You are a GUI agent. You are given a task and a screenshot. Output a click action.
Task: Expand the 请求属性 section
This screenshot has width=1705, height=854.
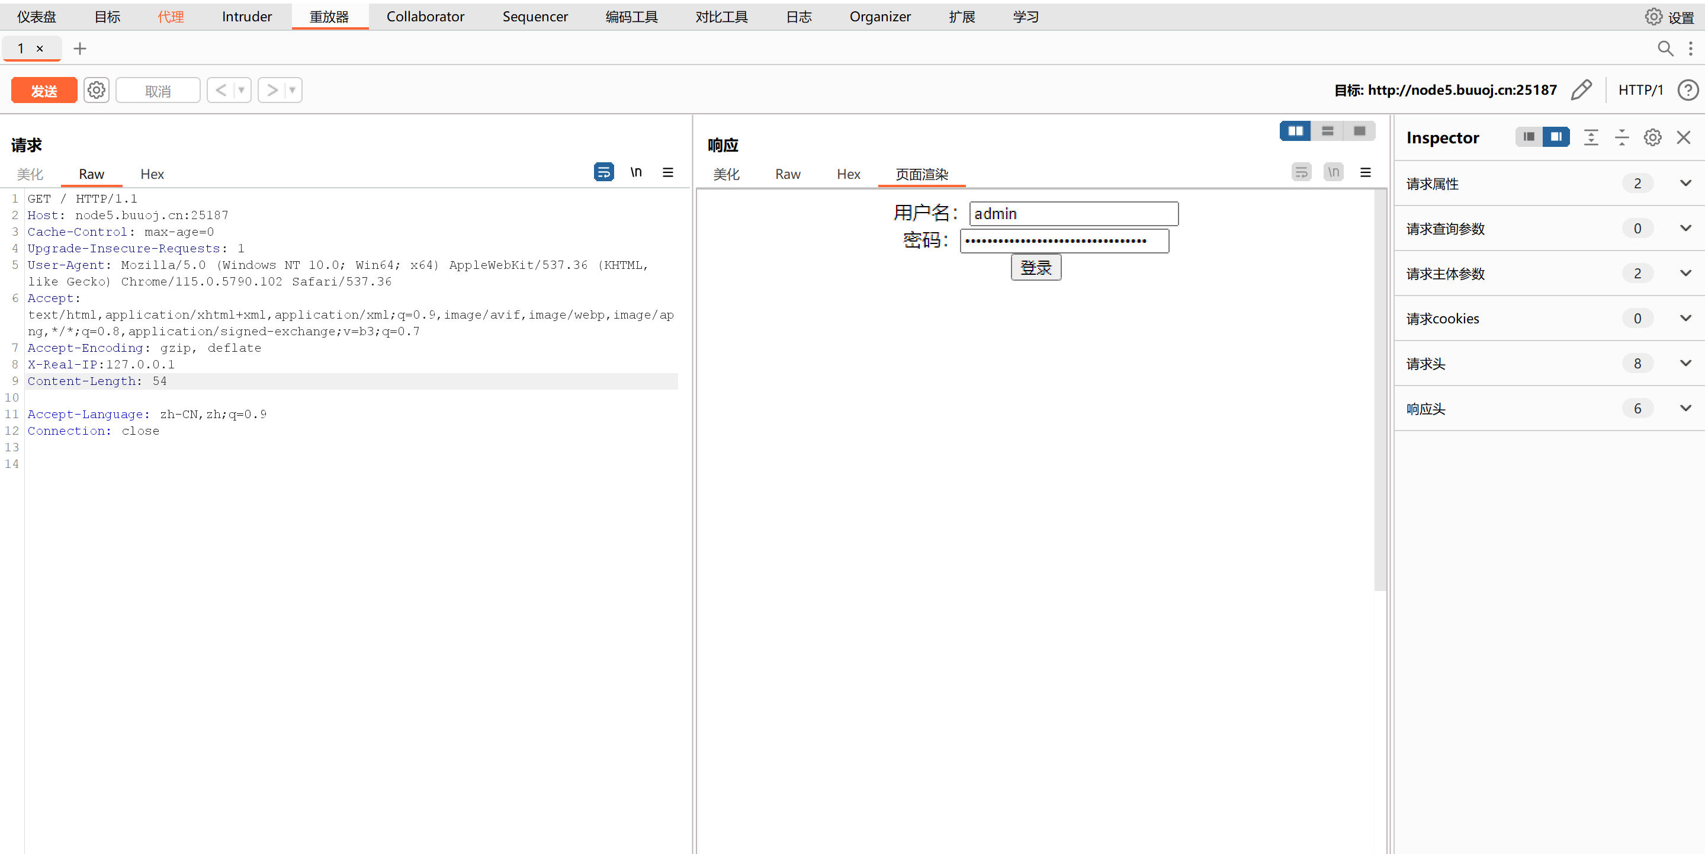(x=1685, y=184)
